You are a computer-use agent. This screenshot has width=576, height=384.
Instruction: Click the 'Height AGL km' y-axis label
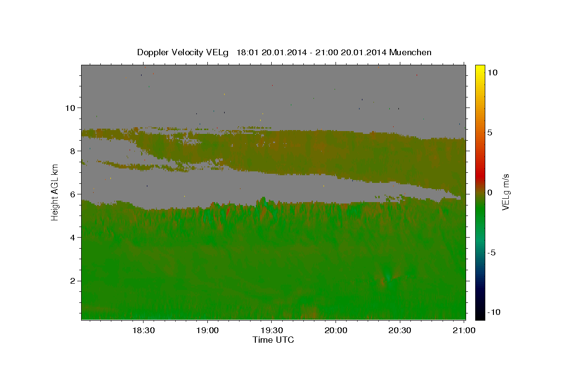(x=55, y=192)
